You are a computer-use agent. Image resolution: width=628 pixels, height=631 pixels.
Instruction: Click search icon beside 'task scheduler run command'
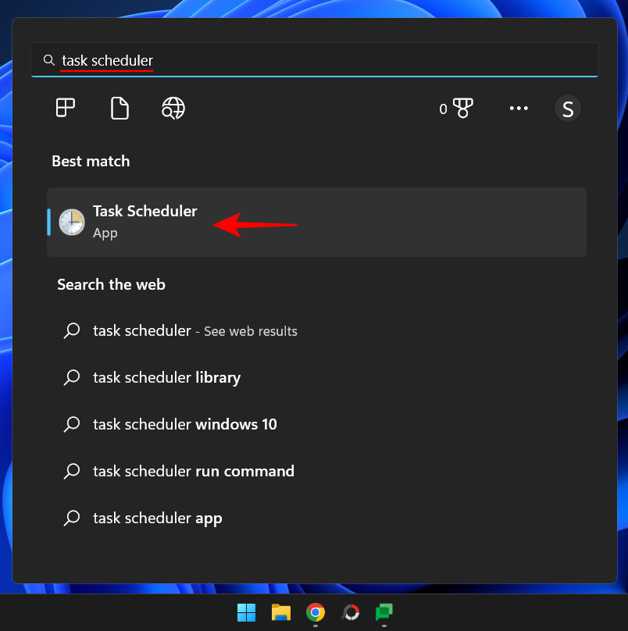click(x=72, y=471)
